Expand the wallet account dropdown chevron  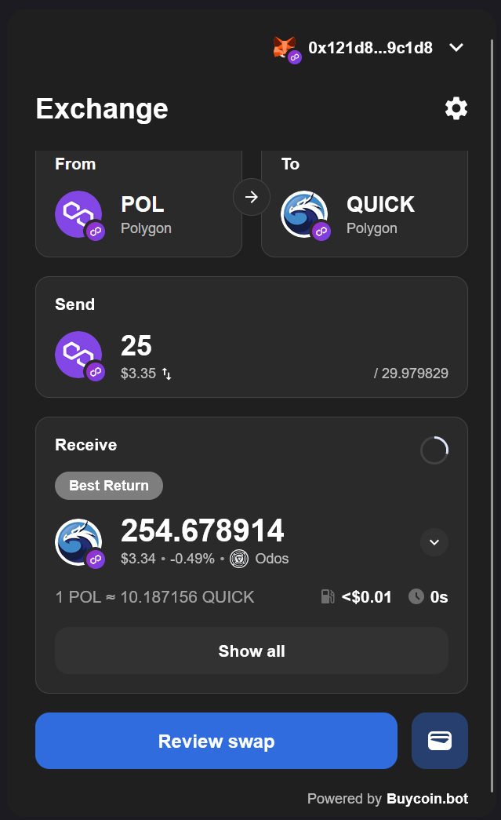tap(456, 48)
